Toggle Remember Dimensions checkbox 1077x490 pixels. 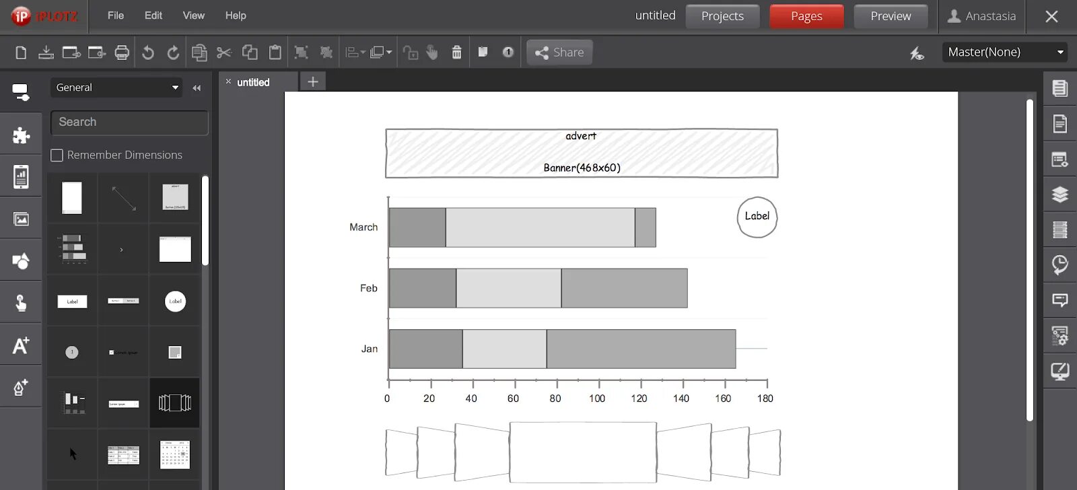click(57, 155)
